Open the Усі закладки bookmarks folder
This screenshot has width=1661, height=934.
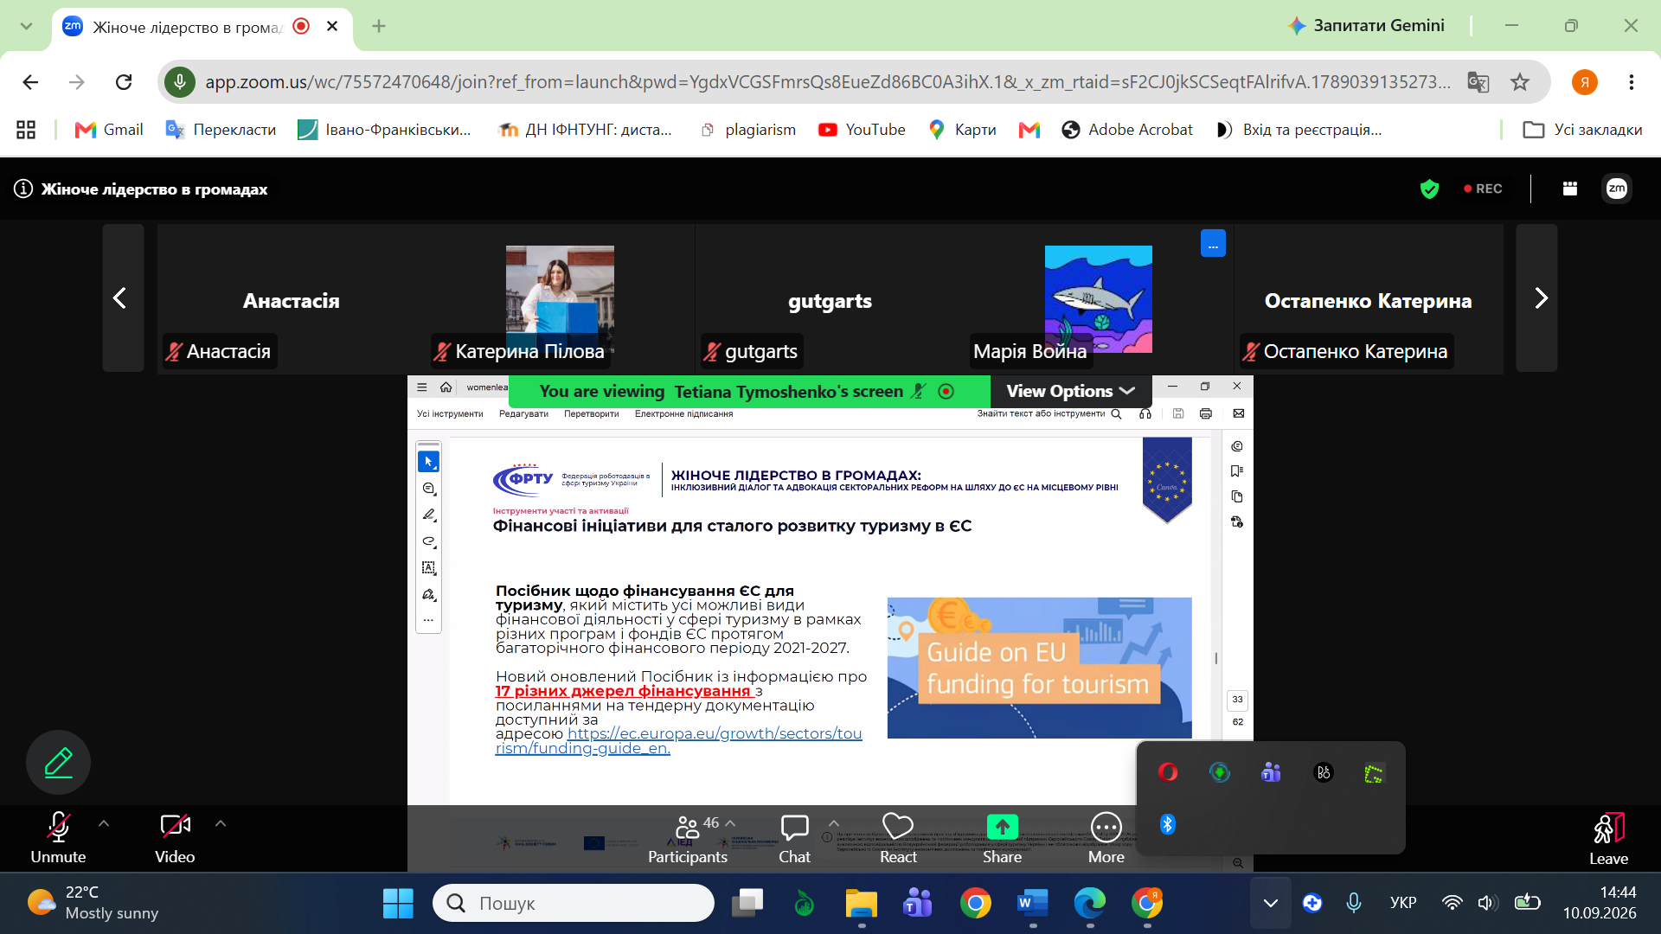click(1582, 130)
